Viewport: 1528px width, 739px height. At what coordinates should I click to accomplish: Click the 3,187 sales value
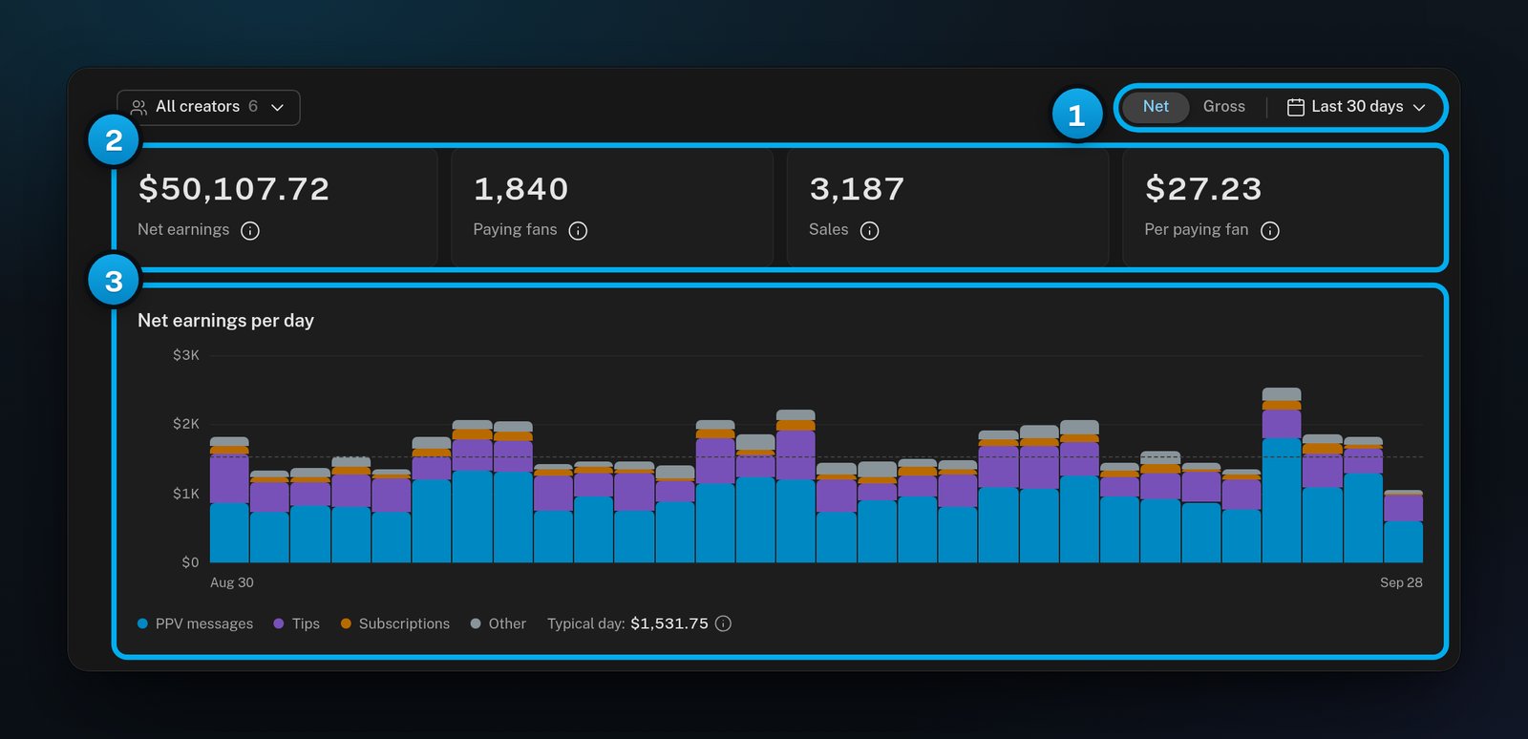coord(857,189)
